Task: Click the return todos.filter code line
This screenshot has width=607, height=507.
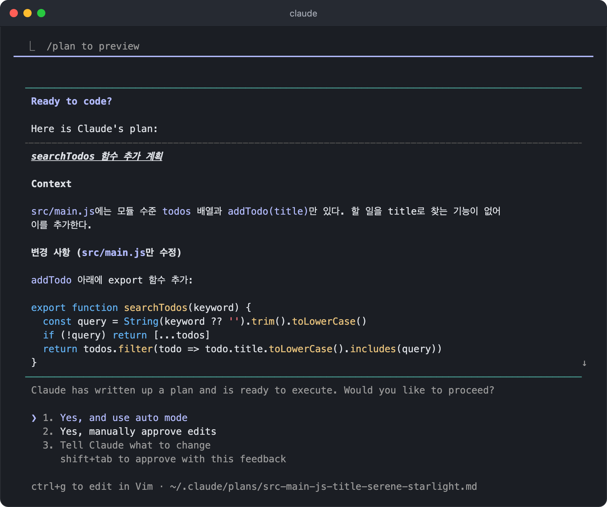Action: point(242,349)
